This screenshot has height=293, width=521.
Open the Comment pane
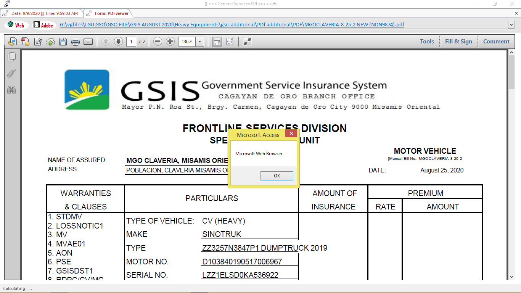pos(496,42)
